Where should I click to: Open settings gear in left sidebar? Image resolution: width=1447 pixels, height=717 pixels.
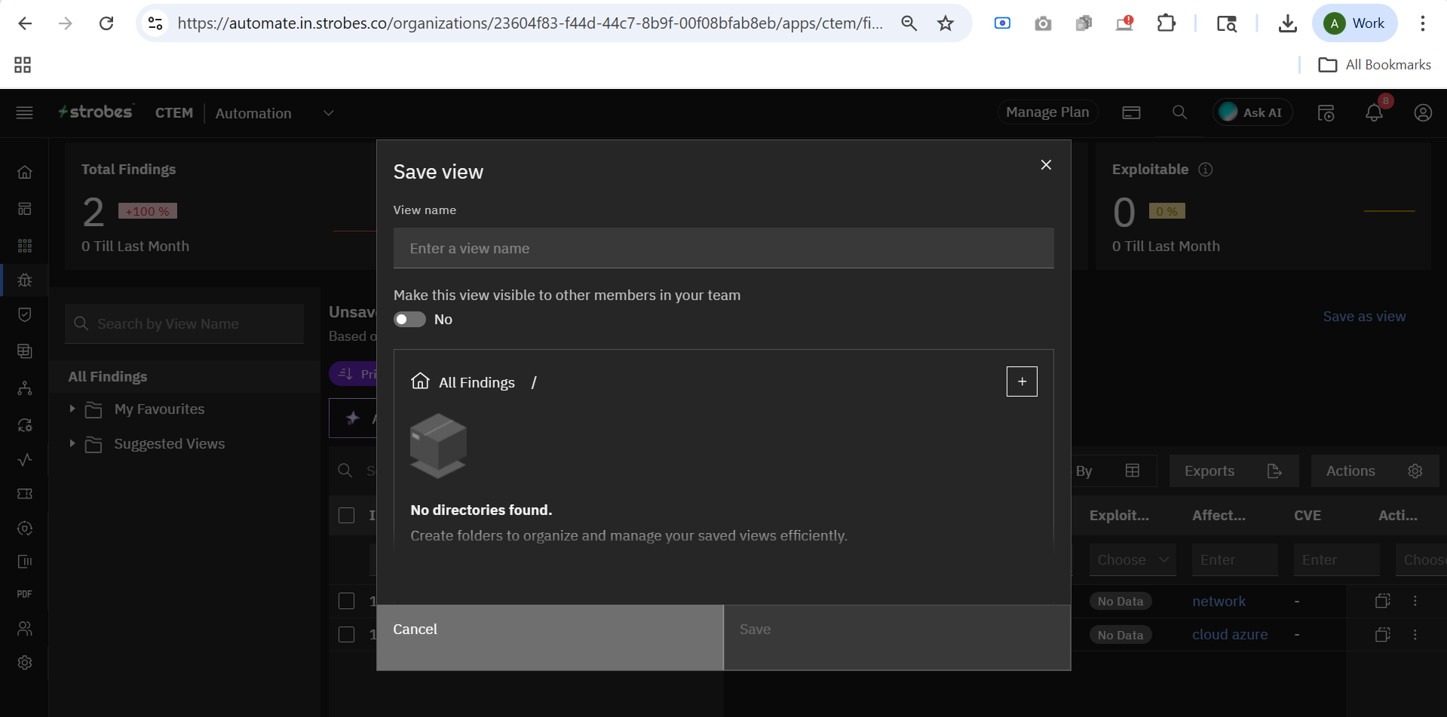pyautogui.click(x=25, y=663)
